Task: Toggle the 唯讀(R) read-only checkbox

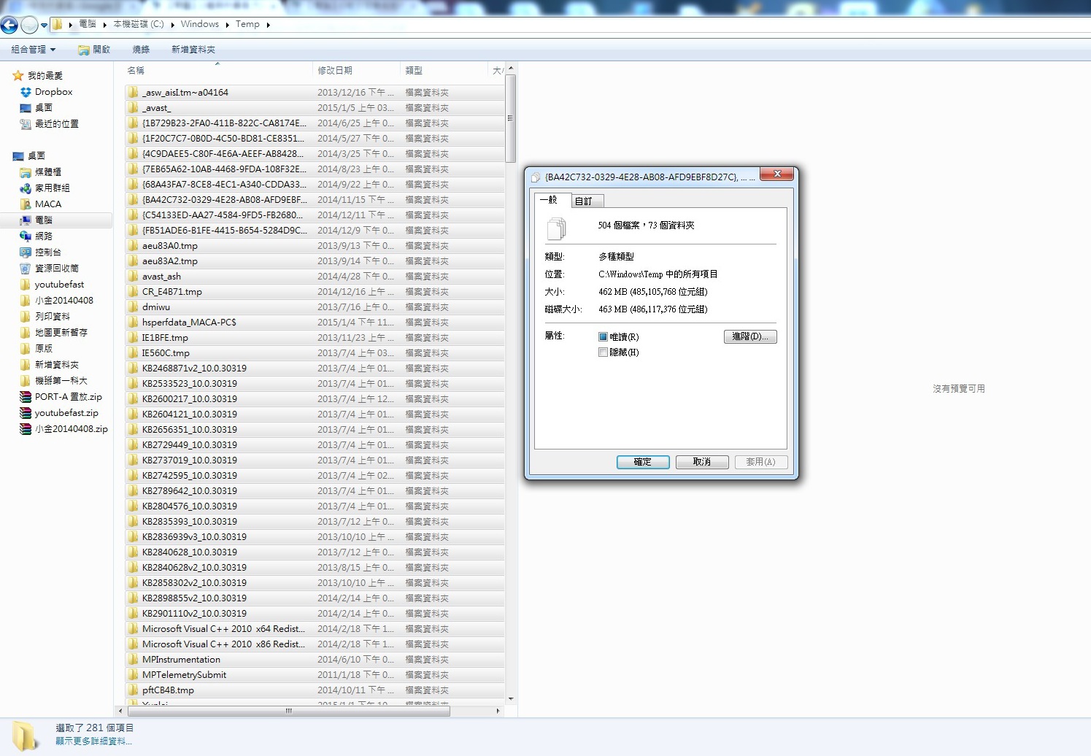Action: click(603, 337)
